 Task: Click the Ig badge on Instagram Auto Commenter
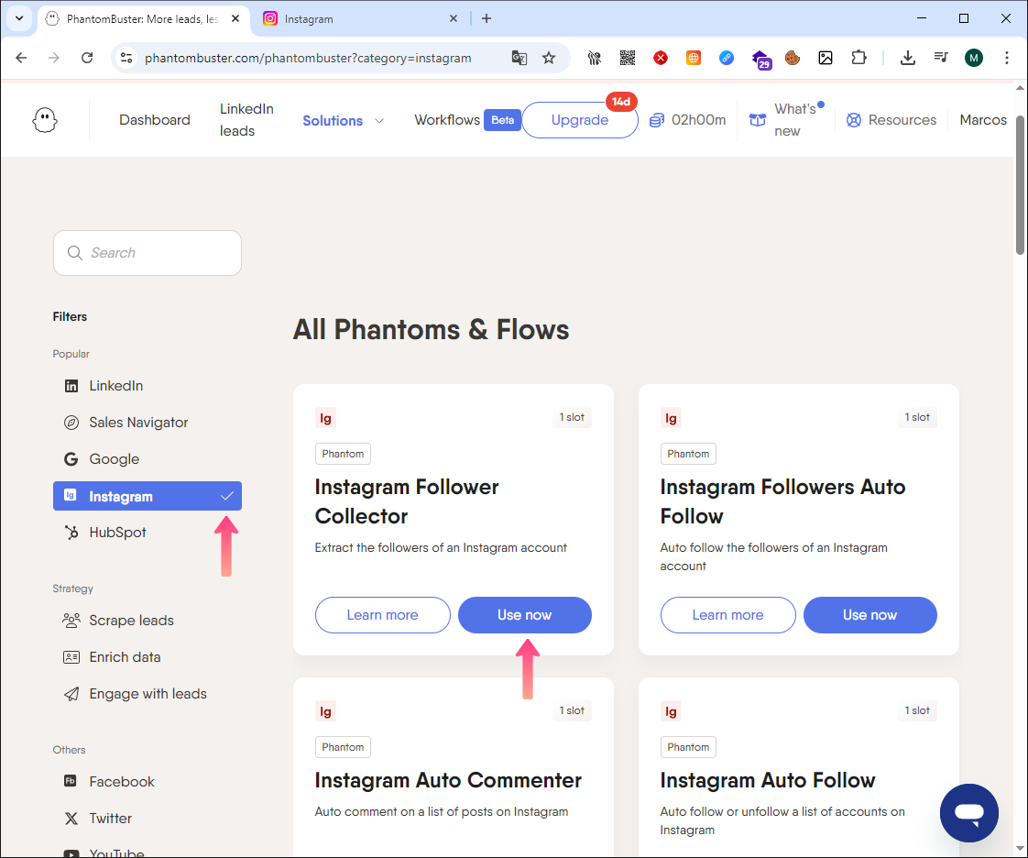(325, 711)
